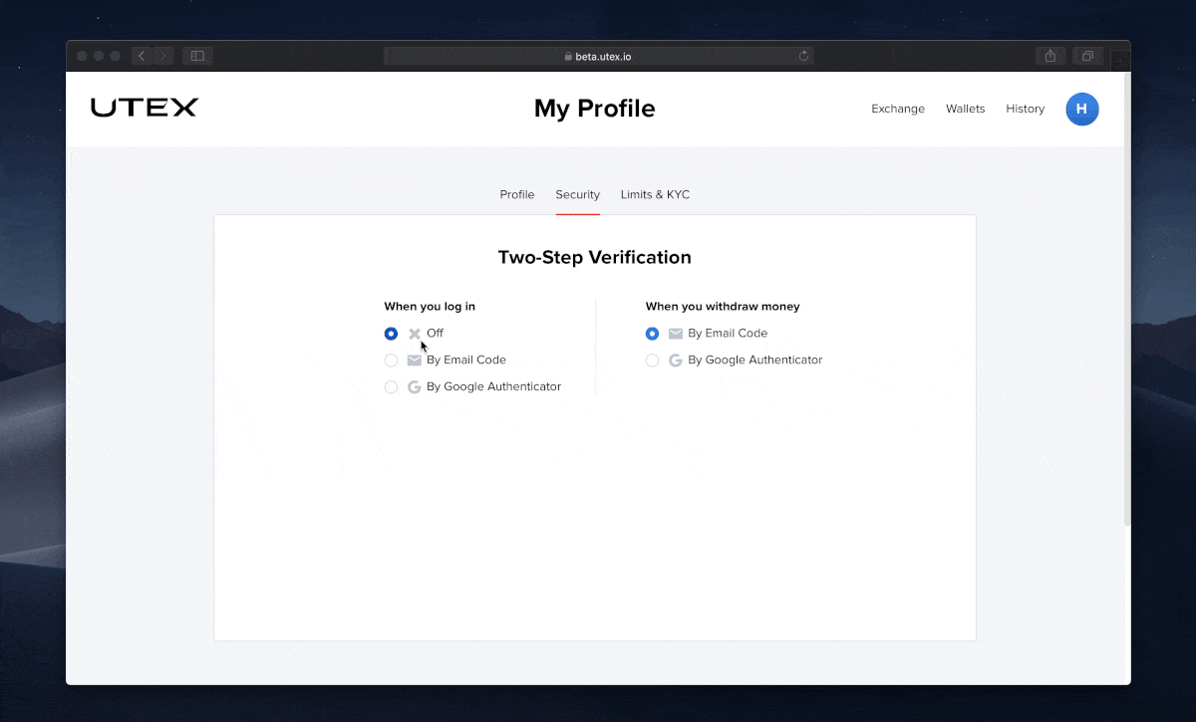
Task: Click the Two-Step Verification heading
Action: (x=595, y=257)
